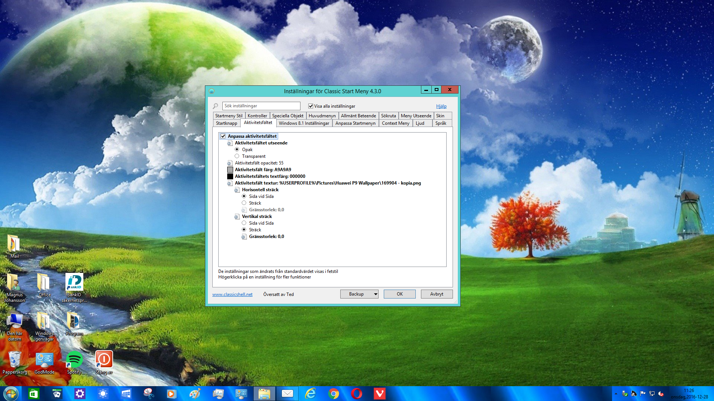Launch Paint from taskbar
Viewport: 714px width, 401px height.
pyautogui.click(x=195, y=394)
